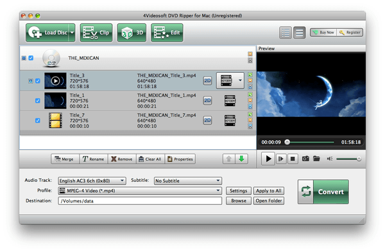
Task: Switch to detailed list view
Action: click(x=286, y=33)
